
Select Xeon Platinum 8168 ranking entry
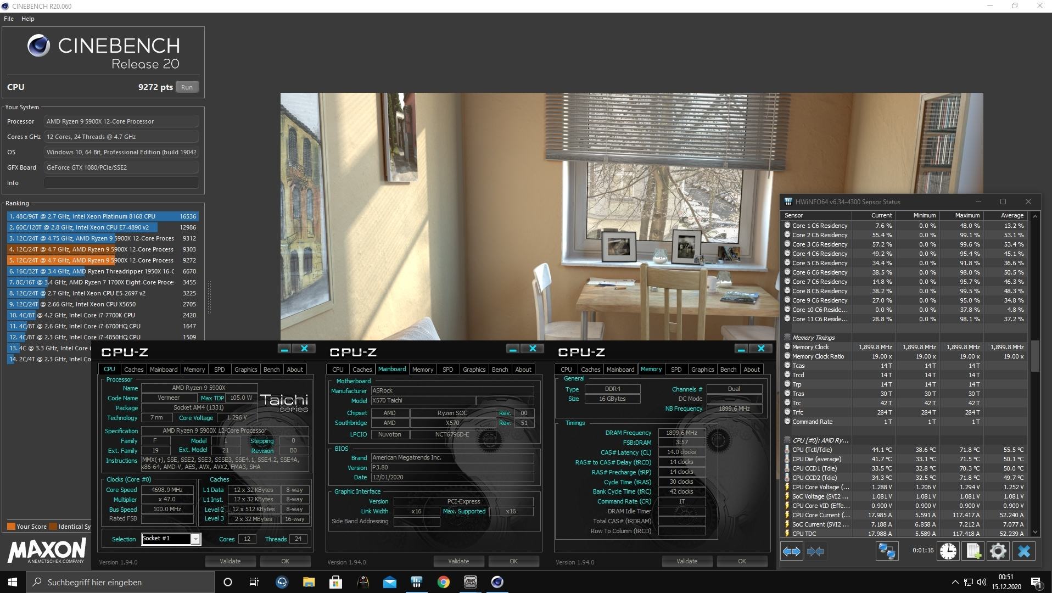102,216
